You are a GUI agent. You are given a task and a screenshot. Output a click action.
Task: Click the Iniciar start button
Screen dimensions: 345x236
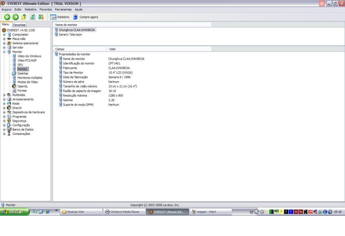click(14, 212)
